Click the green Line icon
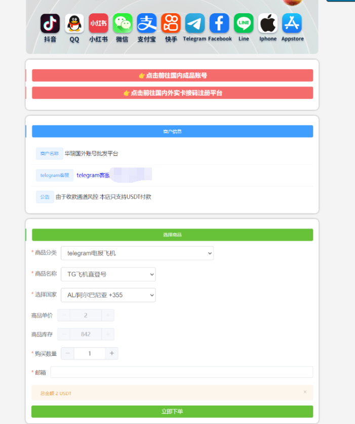355x424 pixels. pos(244,23)
